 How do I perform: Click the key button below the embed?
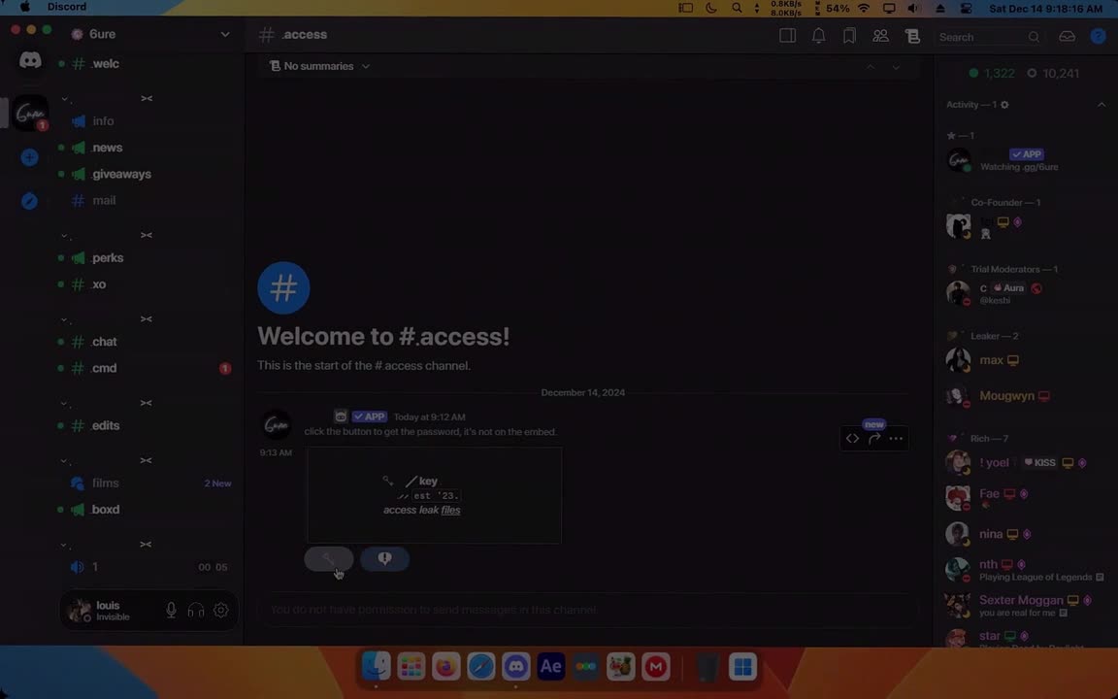click(328, 558)
